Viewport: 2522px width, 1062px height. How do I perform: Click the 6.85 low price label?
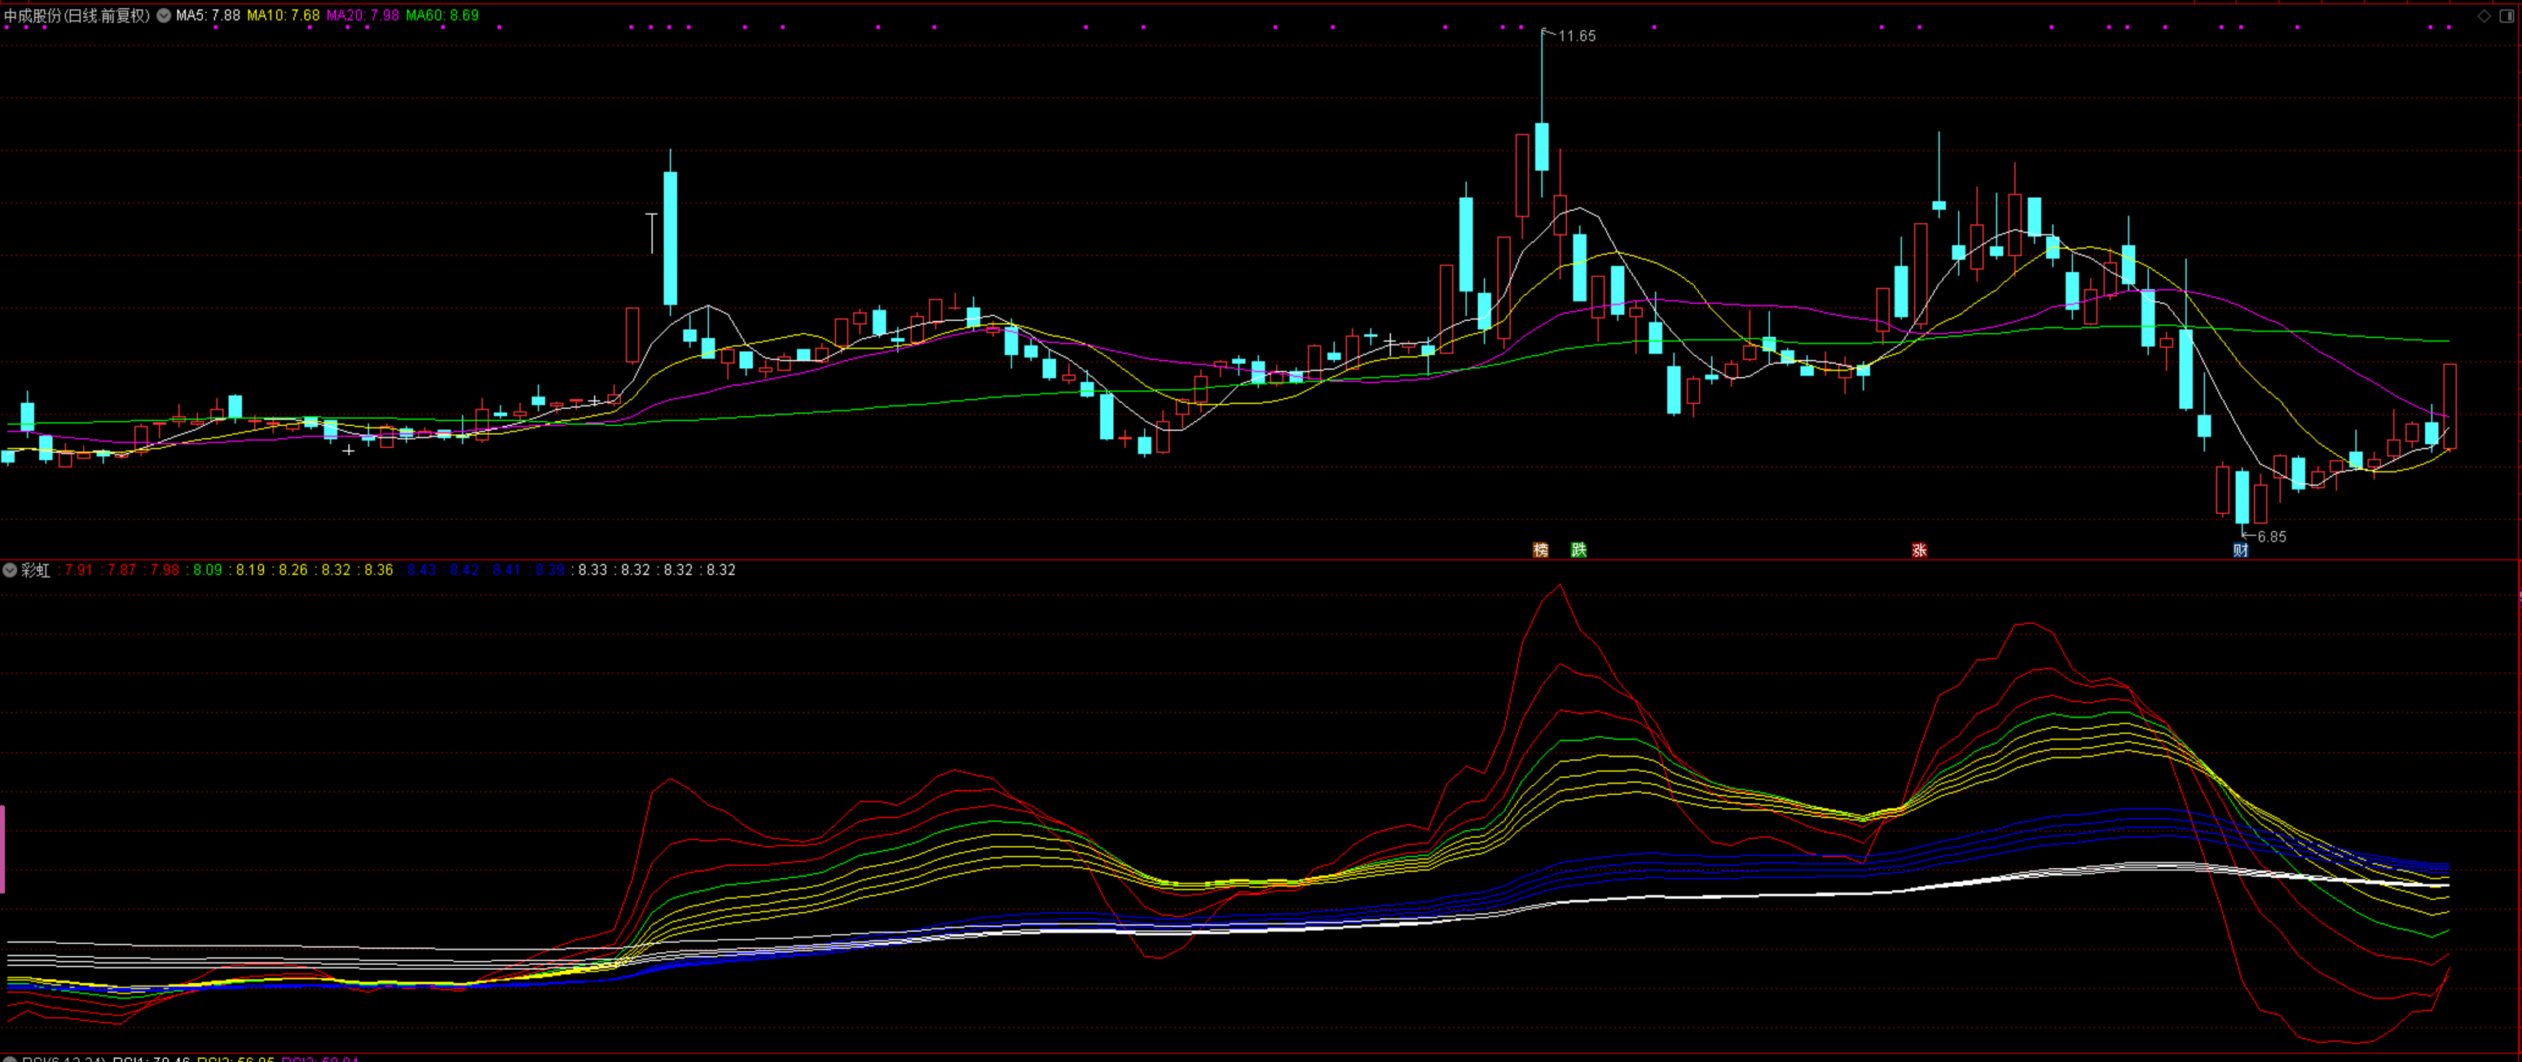tap(2271, 537)
